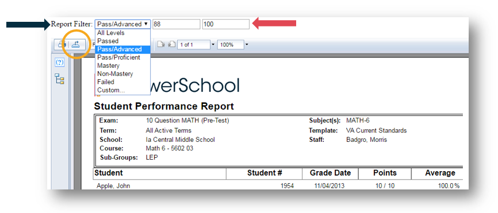498x213 pixels.
Task: Click the Points column header
Action: point(385,173)
